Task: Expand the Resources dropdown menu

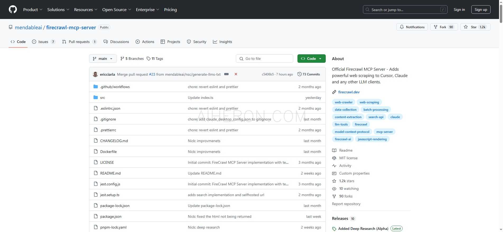Action: (x=86, y=9)
